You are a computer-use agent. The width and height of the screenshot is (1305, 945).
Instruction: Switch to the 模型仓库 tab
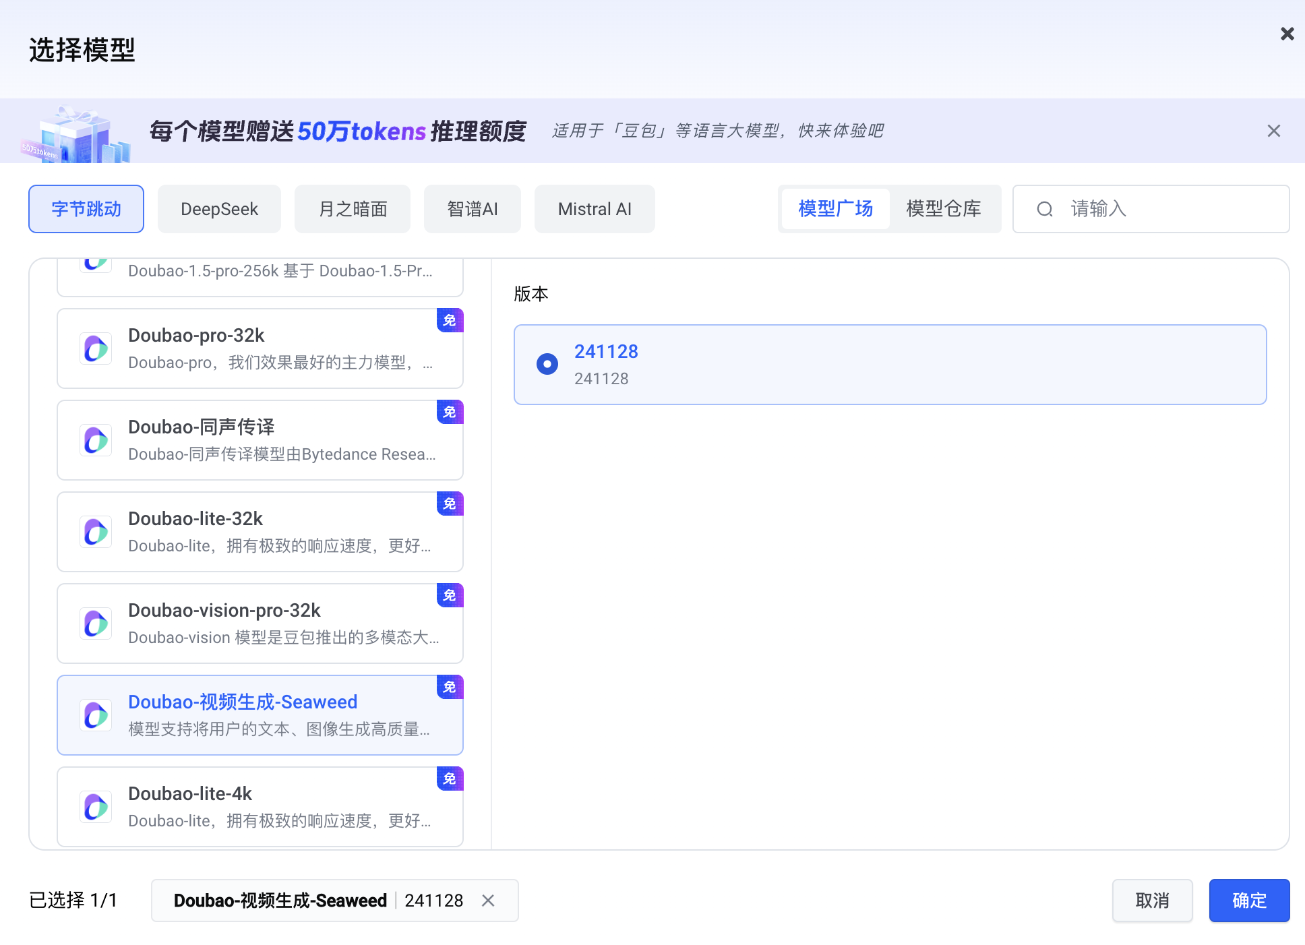[x=943, y=209]
